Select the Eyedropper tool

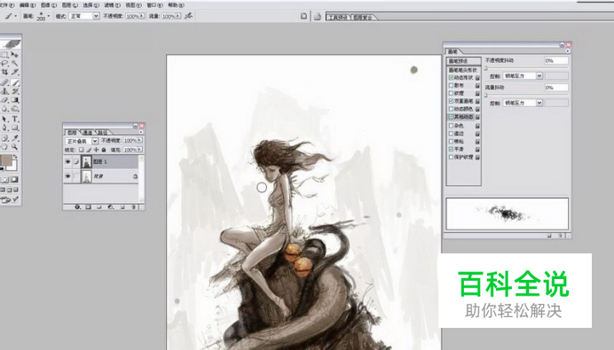15,138
